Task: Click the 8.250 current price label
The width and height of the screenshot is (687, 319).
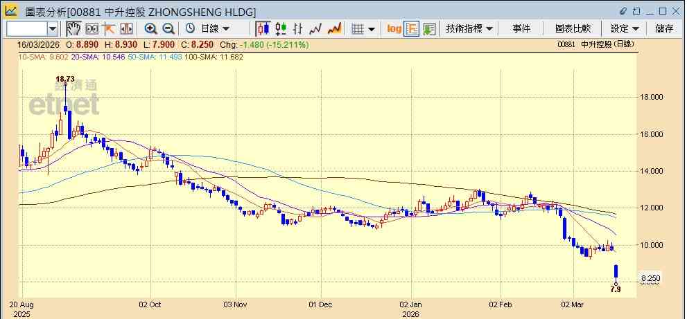Action: 650,278
